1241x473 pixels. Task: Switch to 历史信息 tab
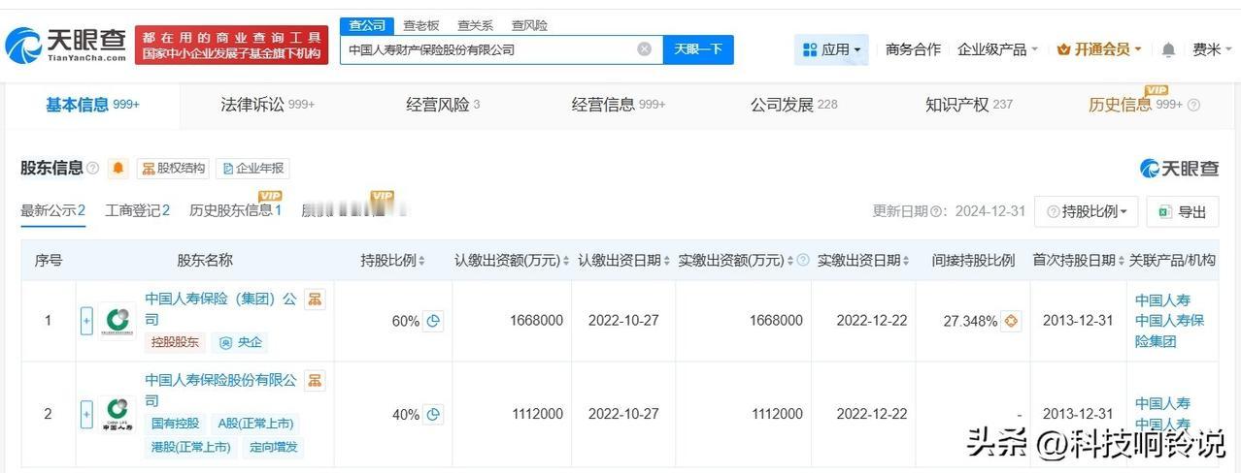coord(1135,105)
